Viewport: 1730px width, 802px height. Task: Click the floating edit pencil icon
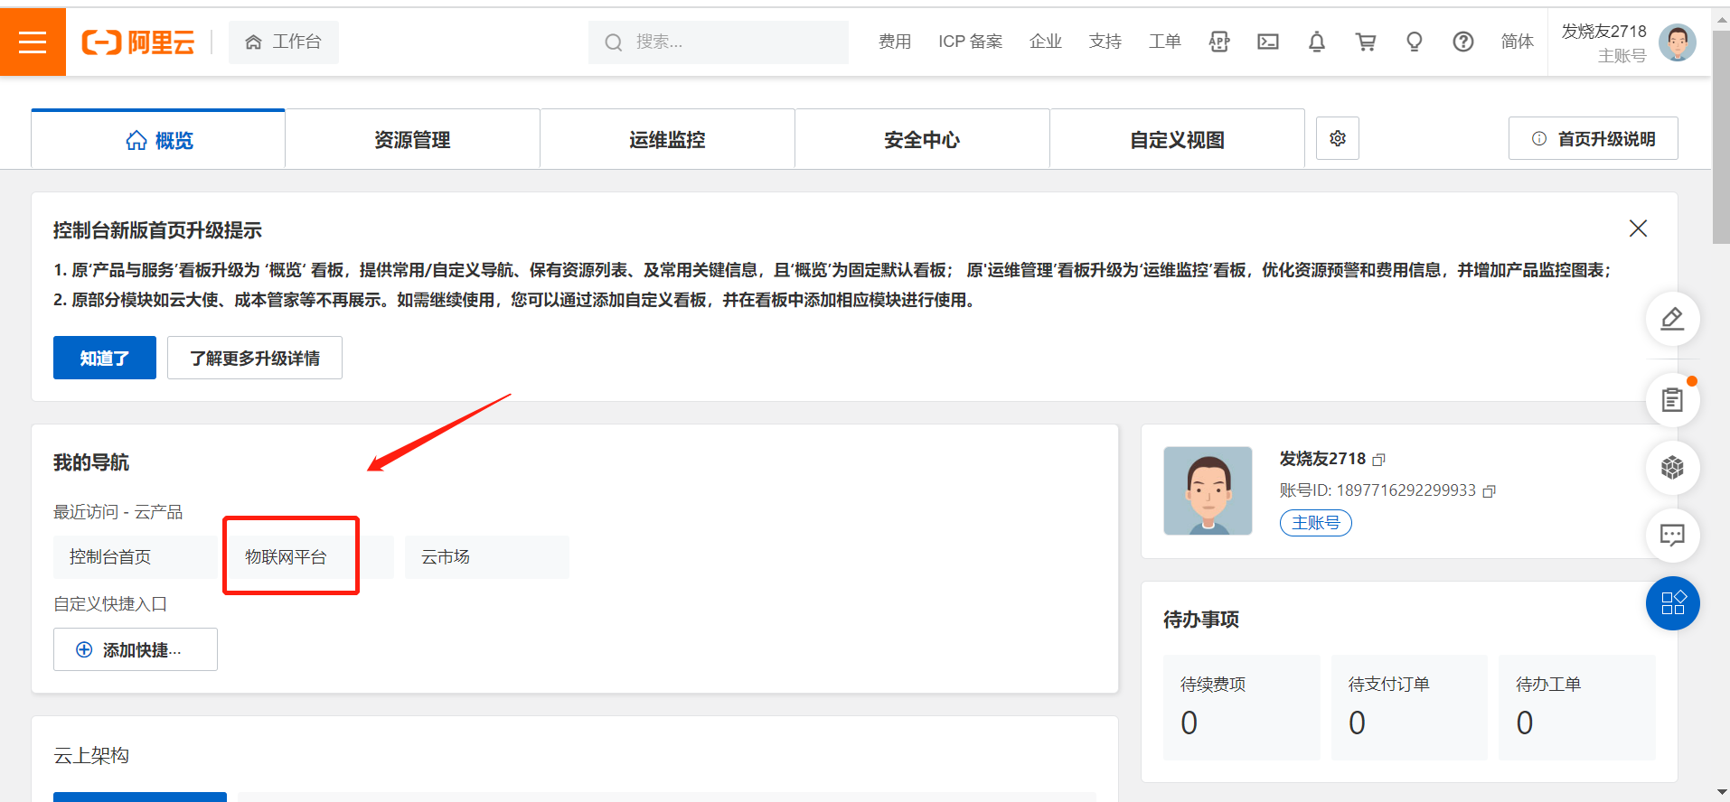pos(1673,319)
